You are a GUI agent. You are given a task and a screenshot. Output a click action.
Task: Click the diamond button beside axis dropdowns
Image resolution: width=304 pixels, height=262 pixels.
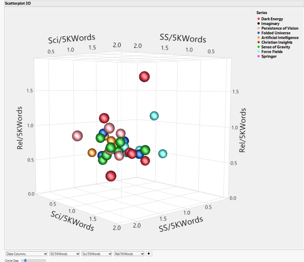[150, 253]
